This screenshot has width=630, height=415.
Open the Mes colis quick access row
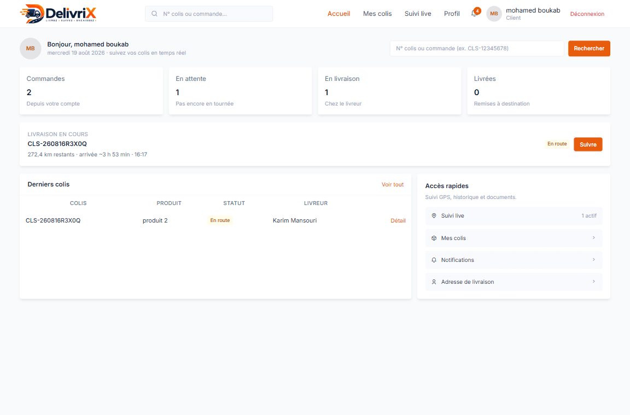coord(514,238)
